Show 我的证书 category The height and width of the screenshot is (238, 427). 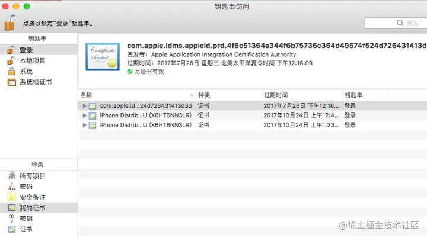(39, 208)
